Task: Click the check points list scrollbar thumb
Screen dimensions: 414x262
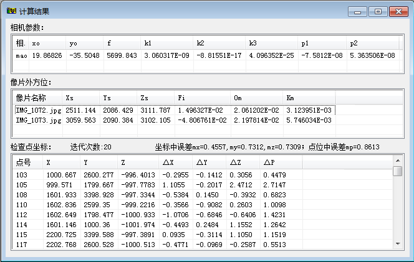Action: click(x=398, y=171)
